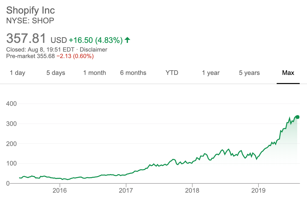307x197 pixels.
Task: Click the green up arrow icon
Action: [127, 40]
